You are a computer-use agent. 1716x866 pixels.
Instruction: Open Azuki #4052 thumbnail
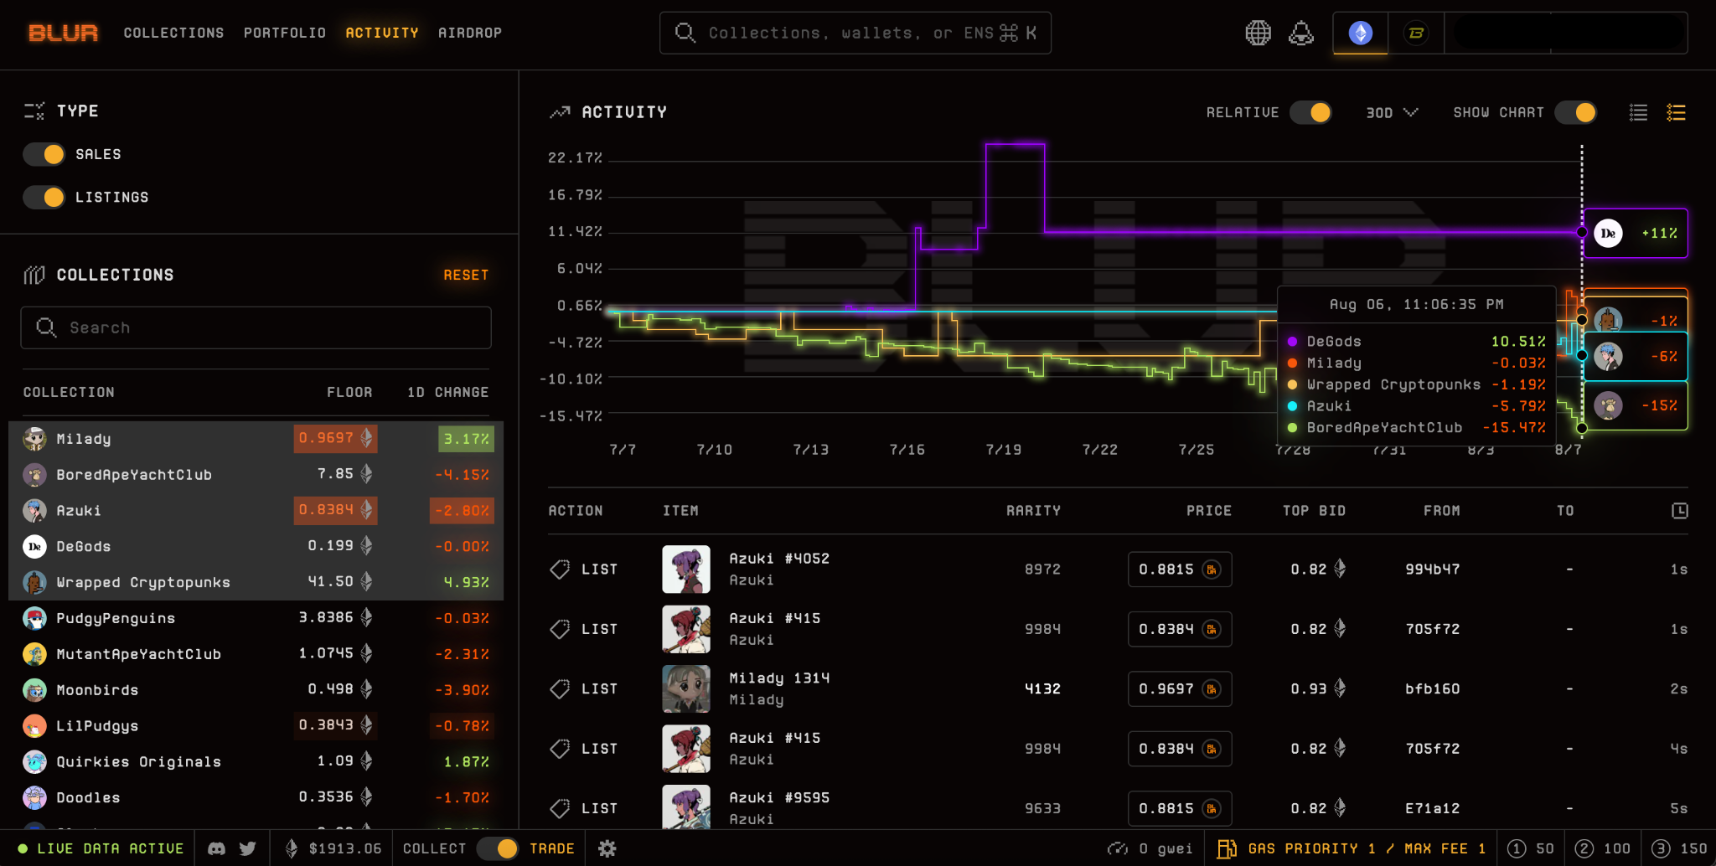point(686,570)
